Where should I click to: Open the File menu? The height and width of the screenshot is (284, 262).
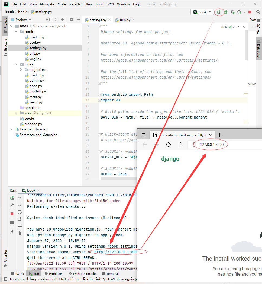pyautogui.click(x=14, y=4)
